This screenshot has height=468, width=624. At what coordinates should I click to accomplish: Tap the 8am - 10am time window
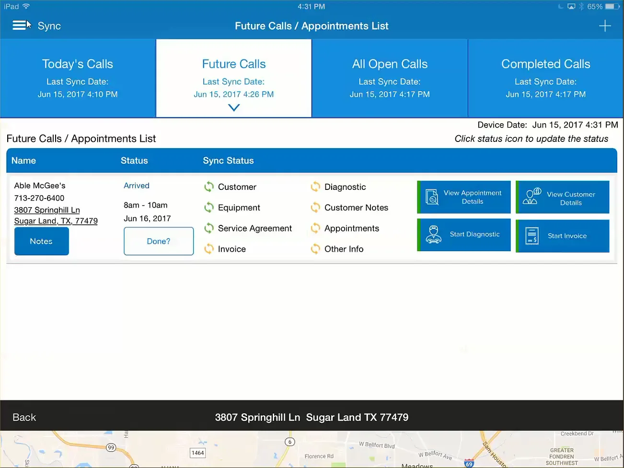(x=146, y=205)
